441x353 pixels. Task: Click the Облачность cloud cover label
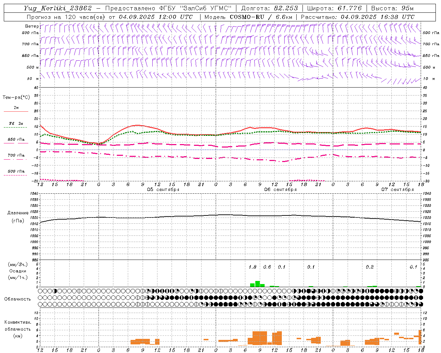click(18, 299)
